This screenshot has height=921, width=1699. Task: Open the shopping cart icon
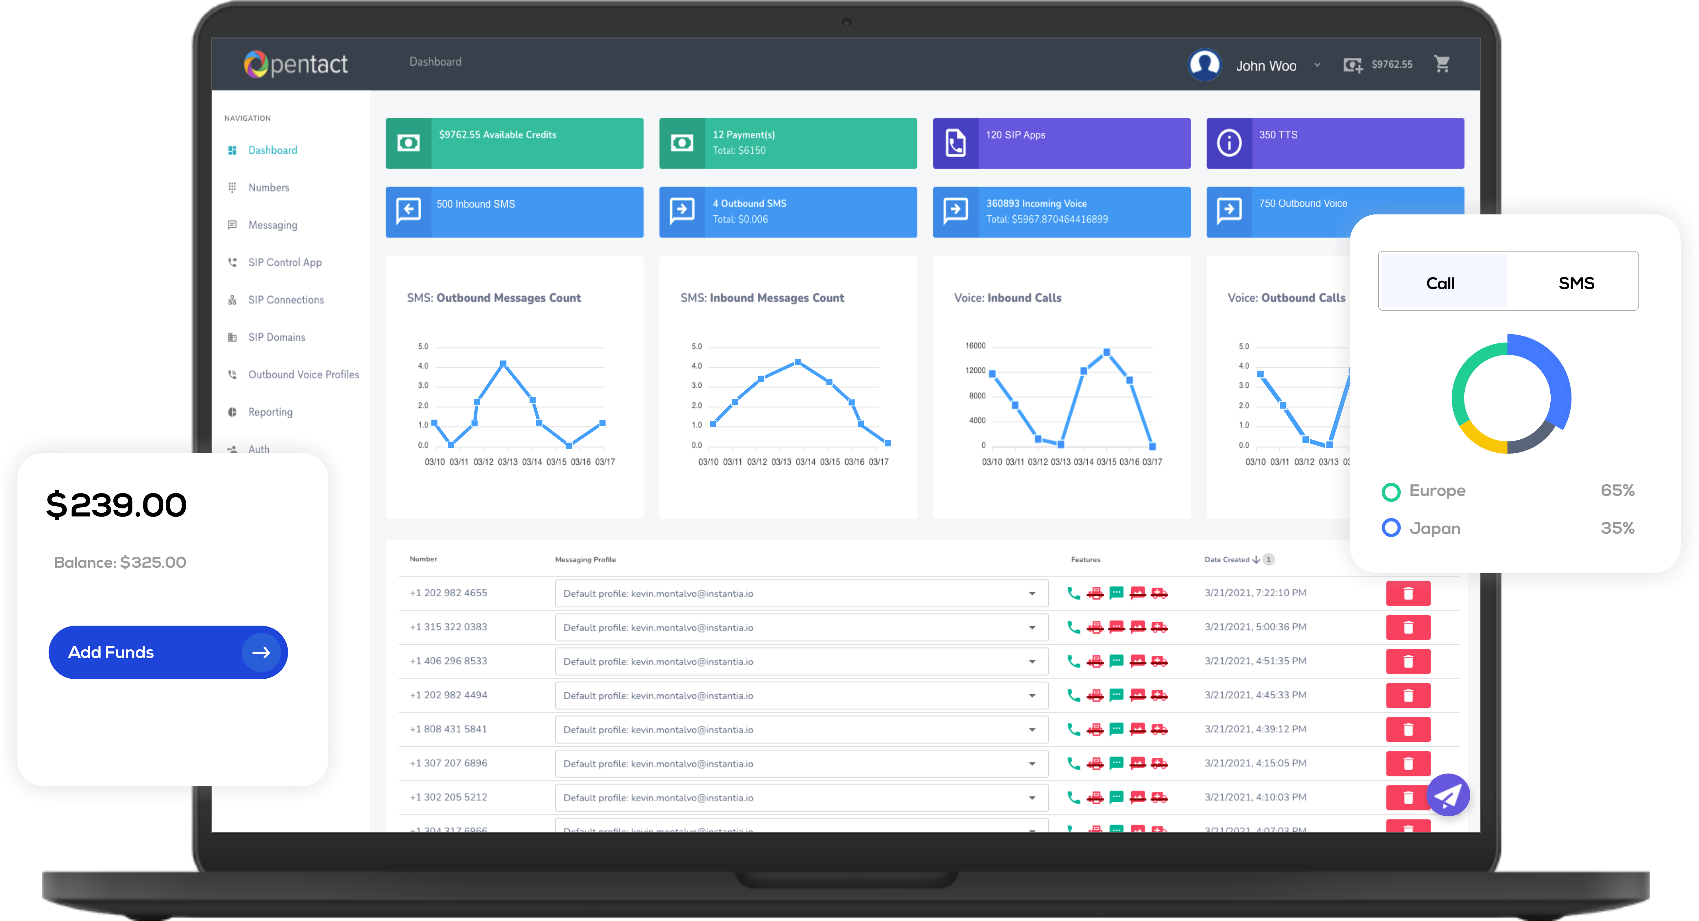pos(1442,63)
